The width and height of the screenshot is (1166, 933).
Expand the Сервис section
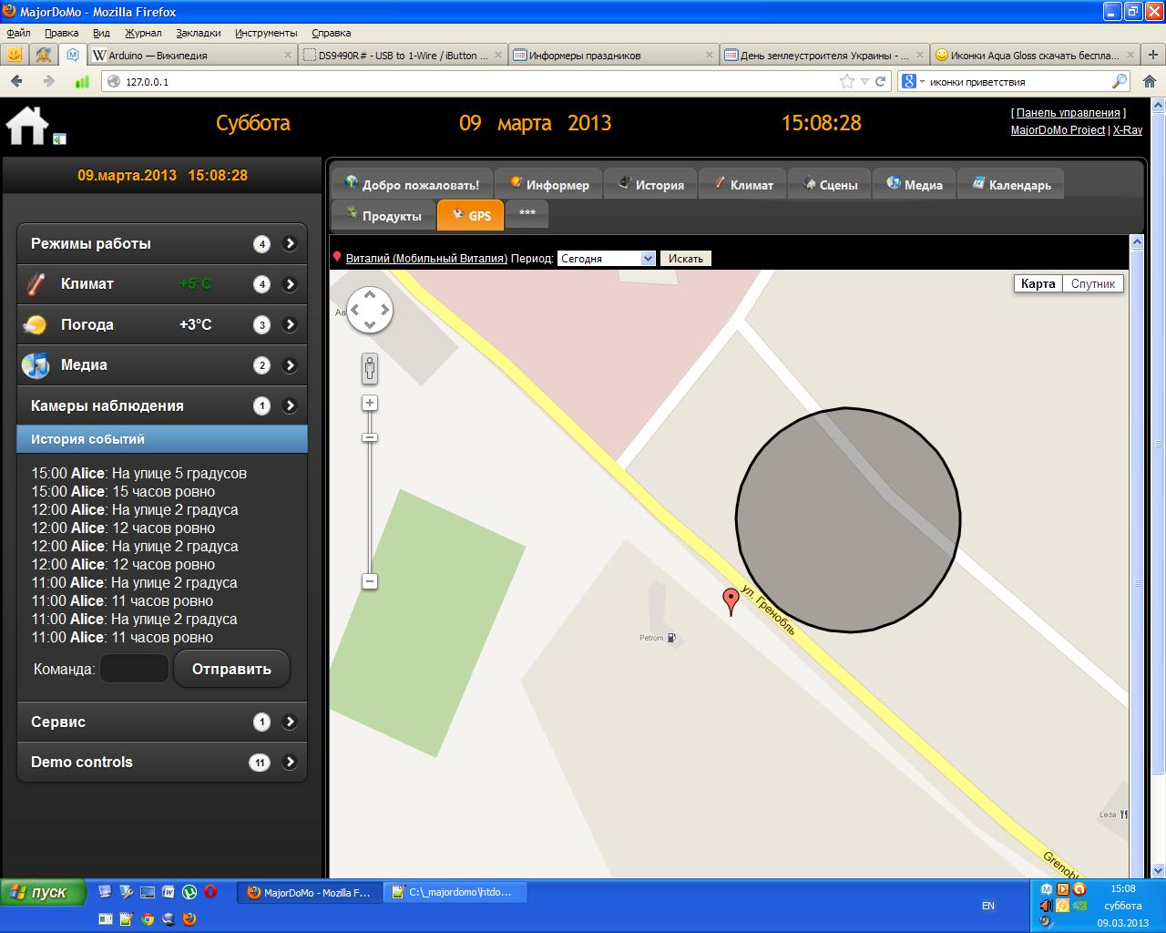click(x=162, y=722)
